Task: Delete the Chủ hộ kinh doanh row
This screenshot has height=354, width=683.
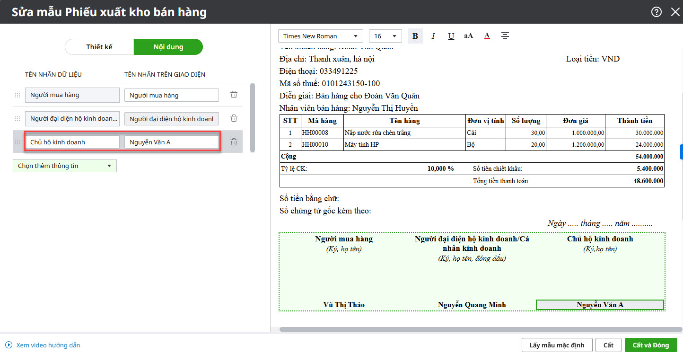Action: tap(234, 142)
